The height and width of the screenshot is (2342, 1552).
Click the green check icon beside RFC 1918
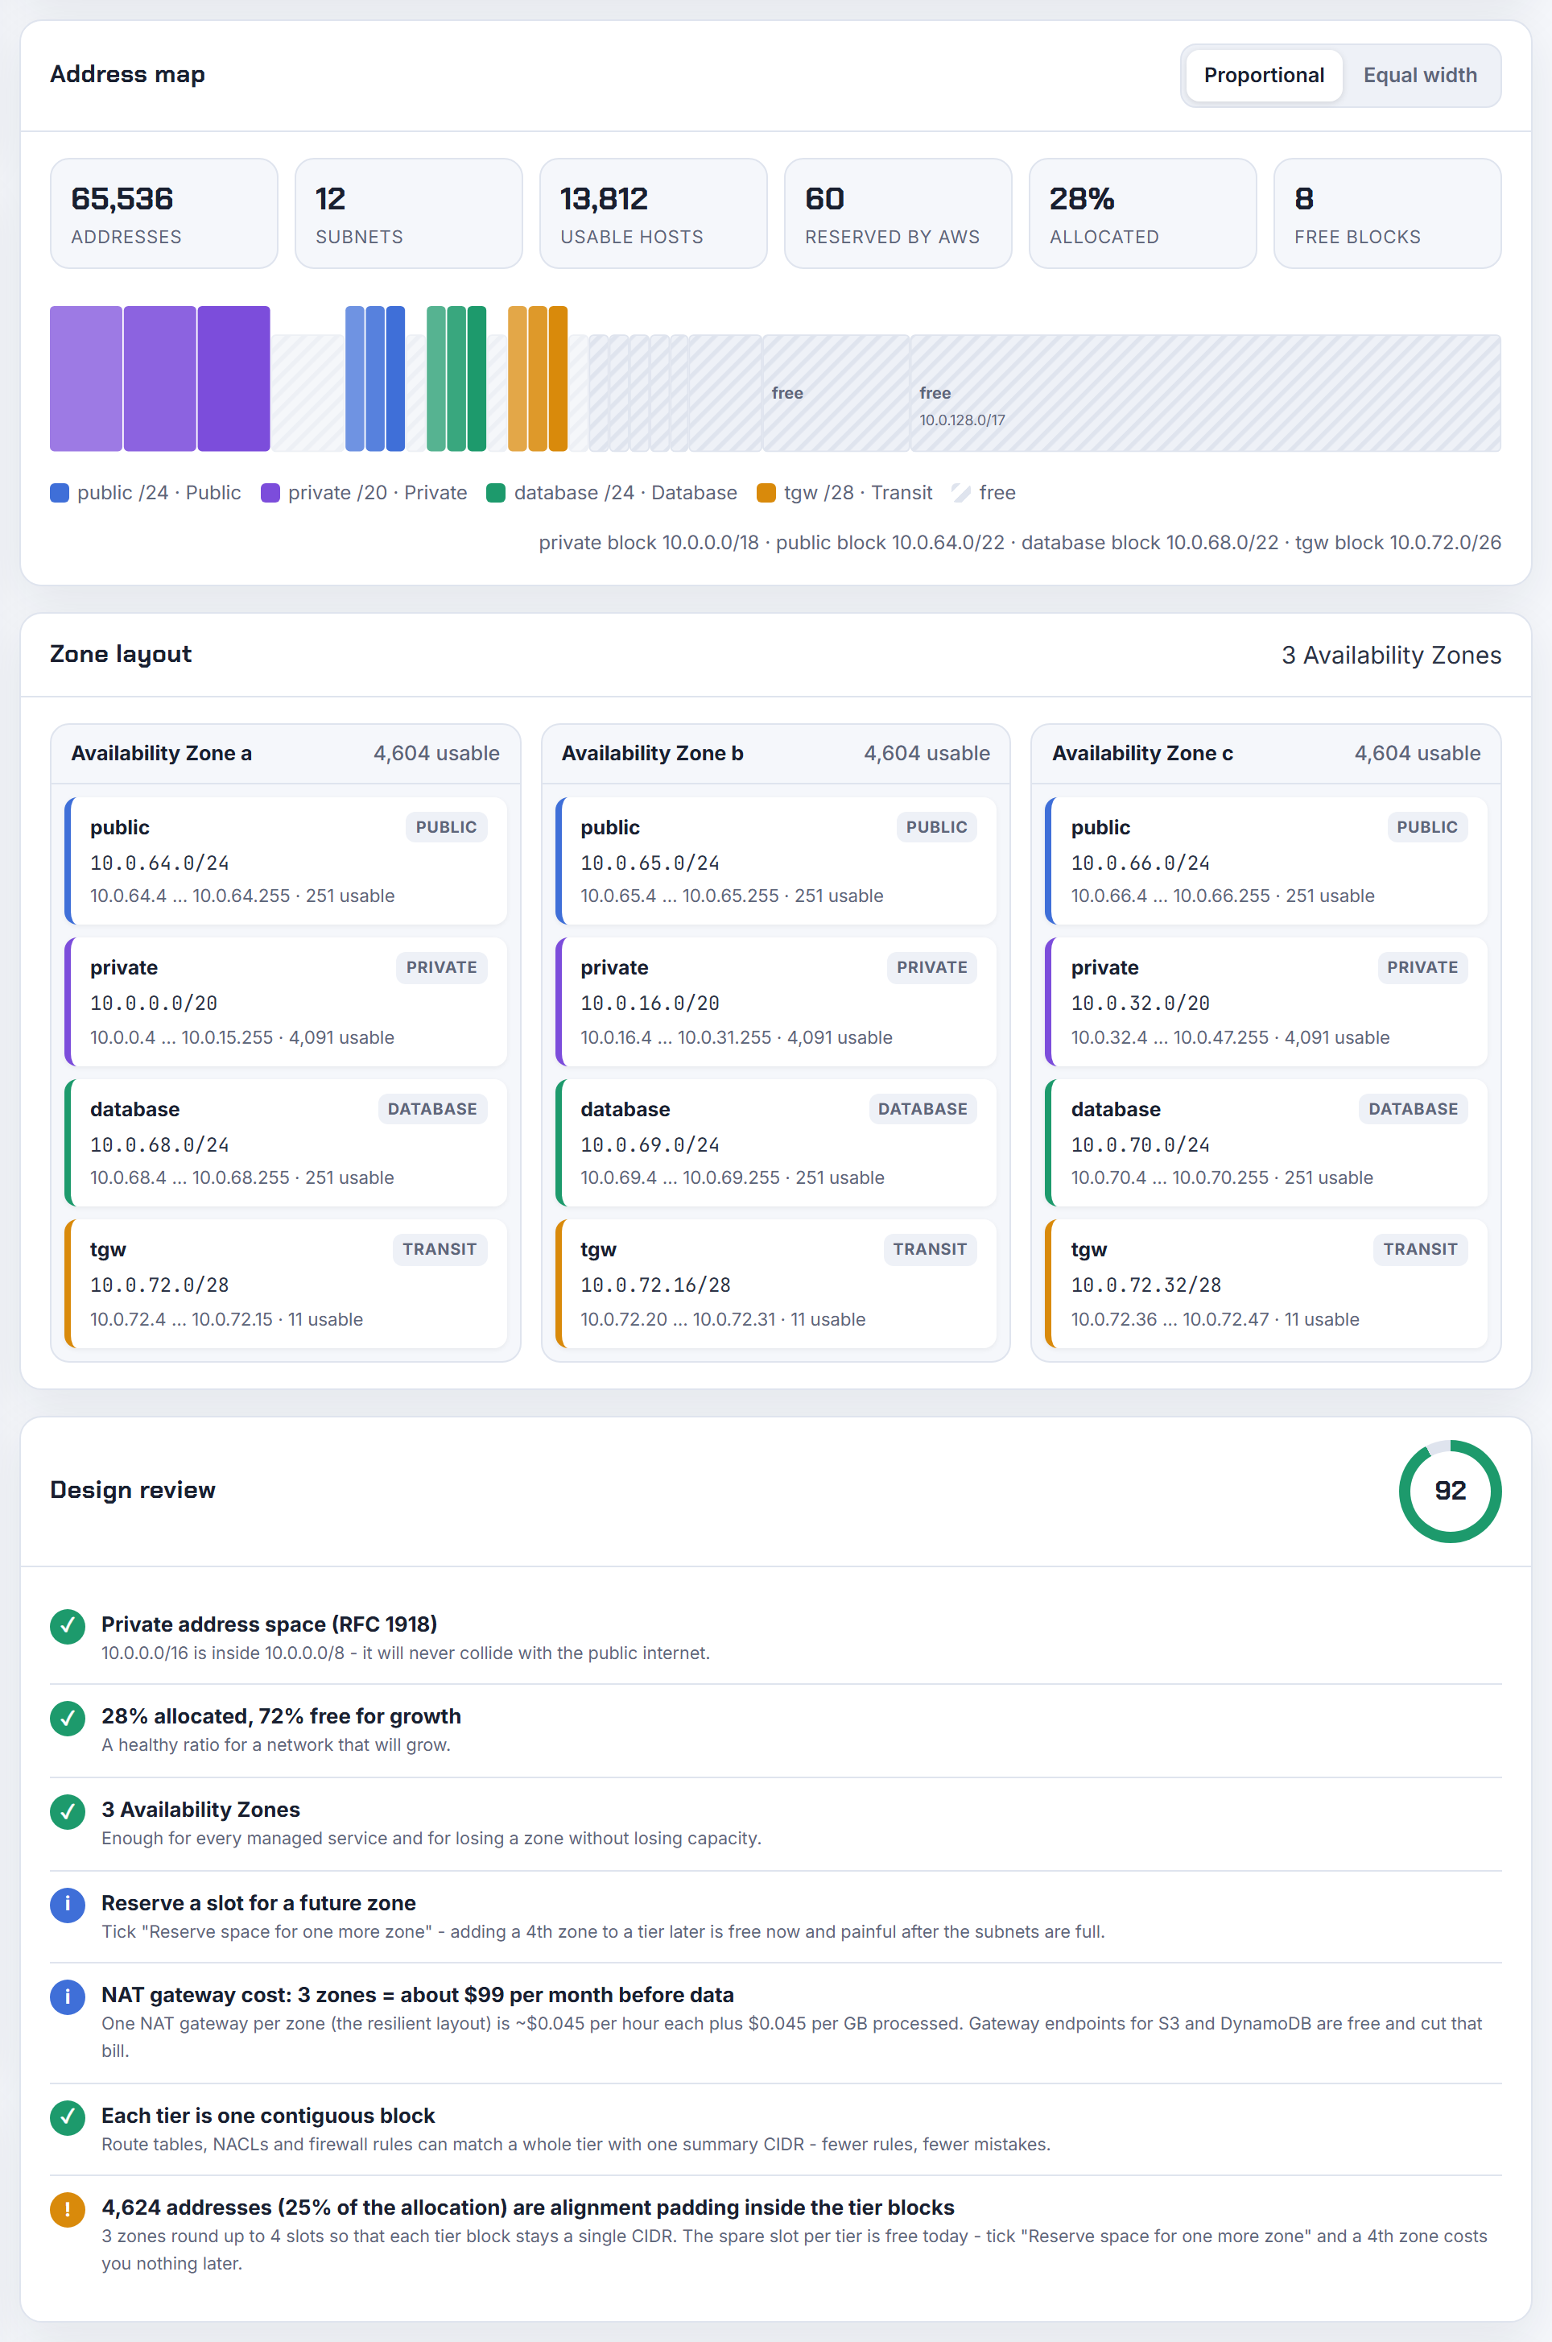click(68, 1626)
